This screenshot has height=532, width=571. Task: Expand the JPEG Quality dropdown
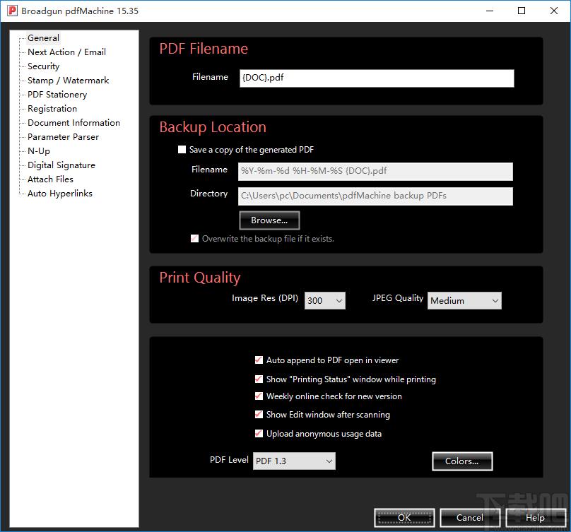(x=464, y=301)
